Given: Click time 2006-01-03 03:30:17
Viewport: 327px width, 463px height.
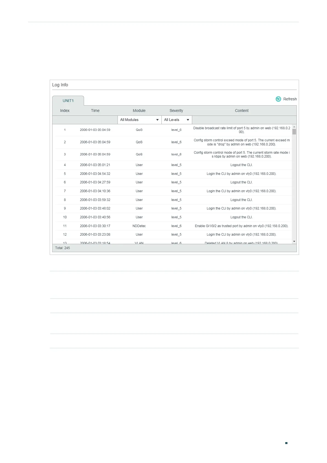Looking at the screenshot, I should point(95,226).
